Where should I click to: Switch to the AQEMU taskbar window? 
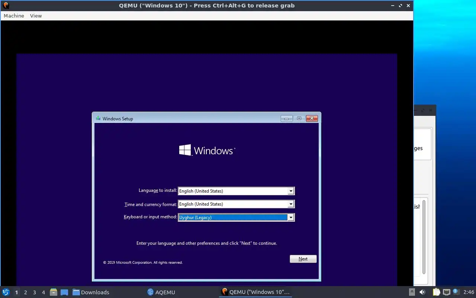pyautogui.click(x=161, y=292)
